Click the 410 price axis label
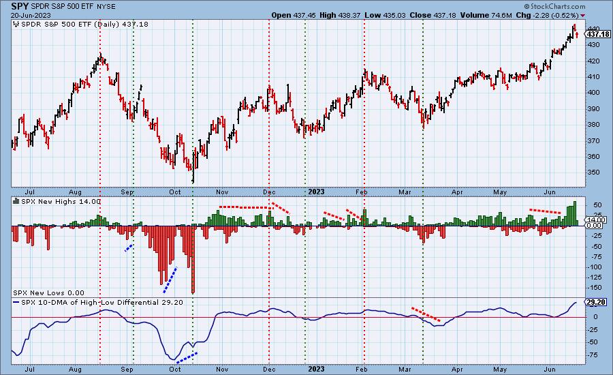 [x=593, y=77]
